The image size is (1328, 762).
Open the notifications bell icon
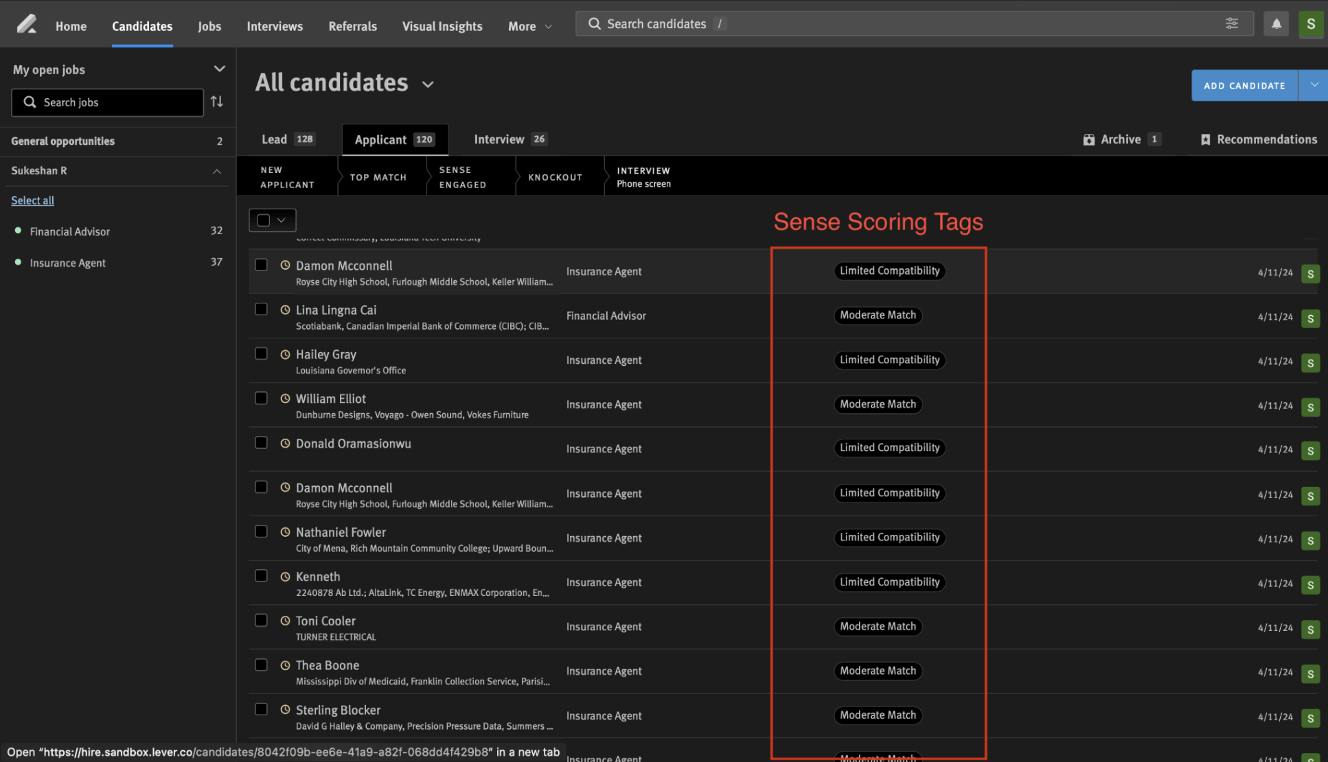click(x=1276, y=24)
